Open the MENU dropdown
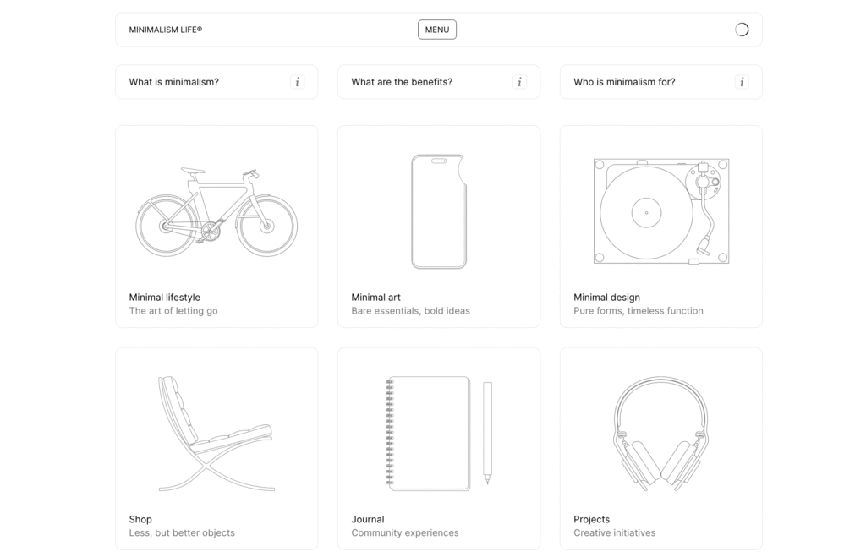 point(436,29)
